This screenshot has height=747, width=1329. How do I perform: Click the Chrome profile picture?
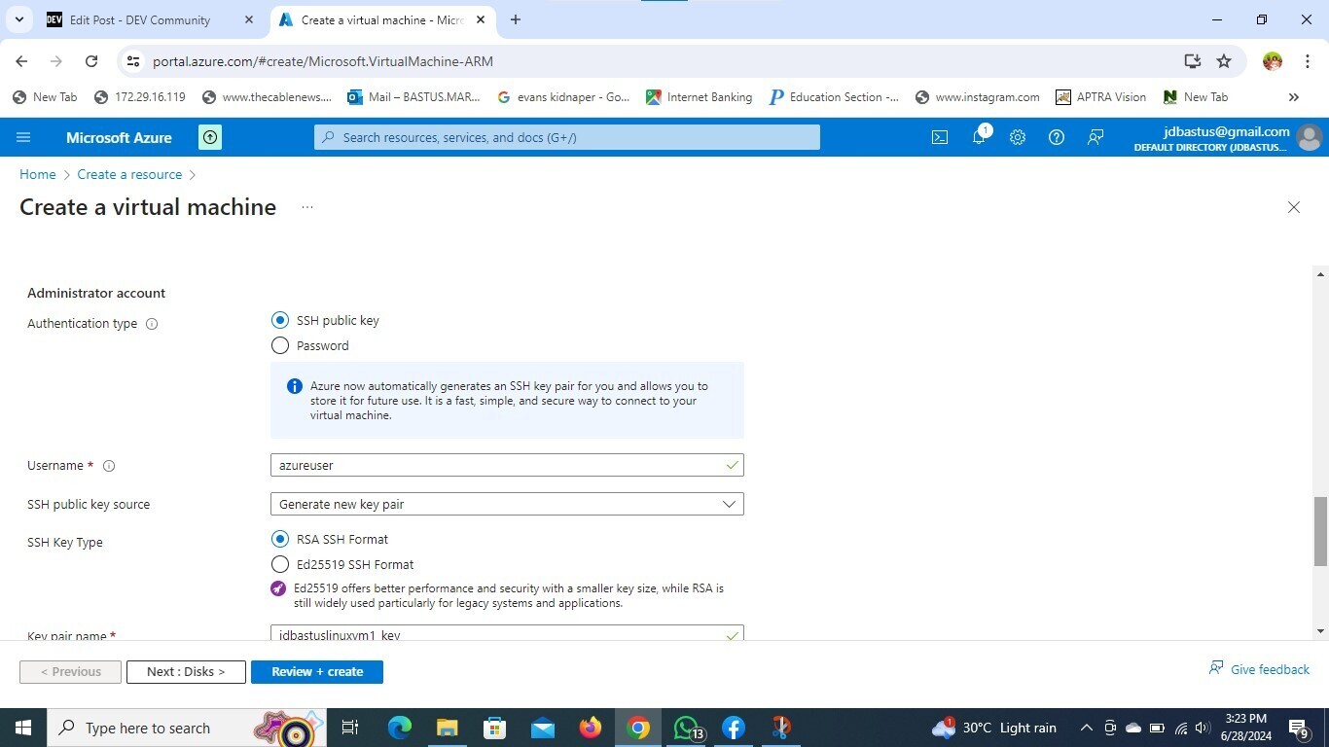click(x=1273, y=61)
